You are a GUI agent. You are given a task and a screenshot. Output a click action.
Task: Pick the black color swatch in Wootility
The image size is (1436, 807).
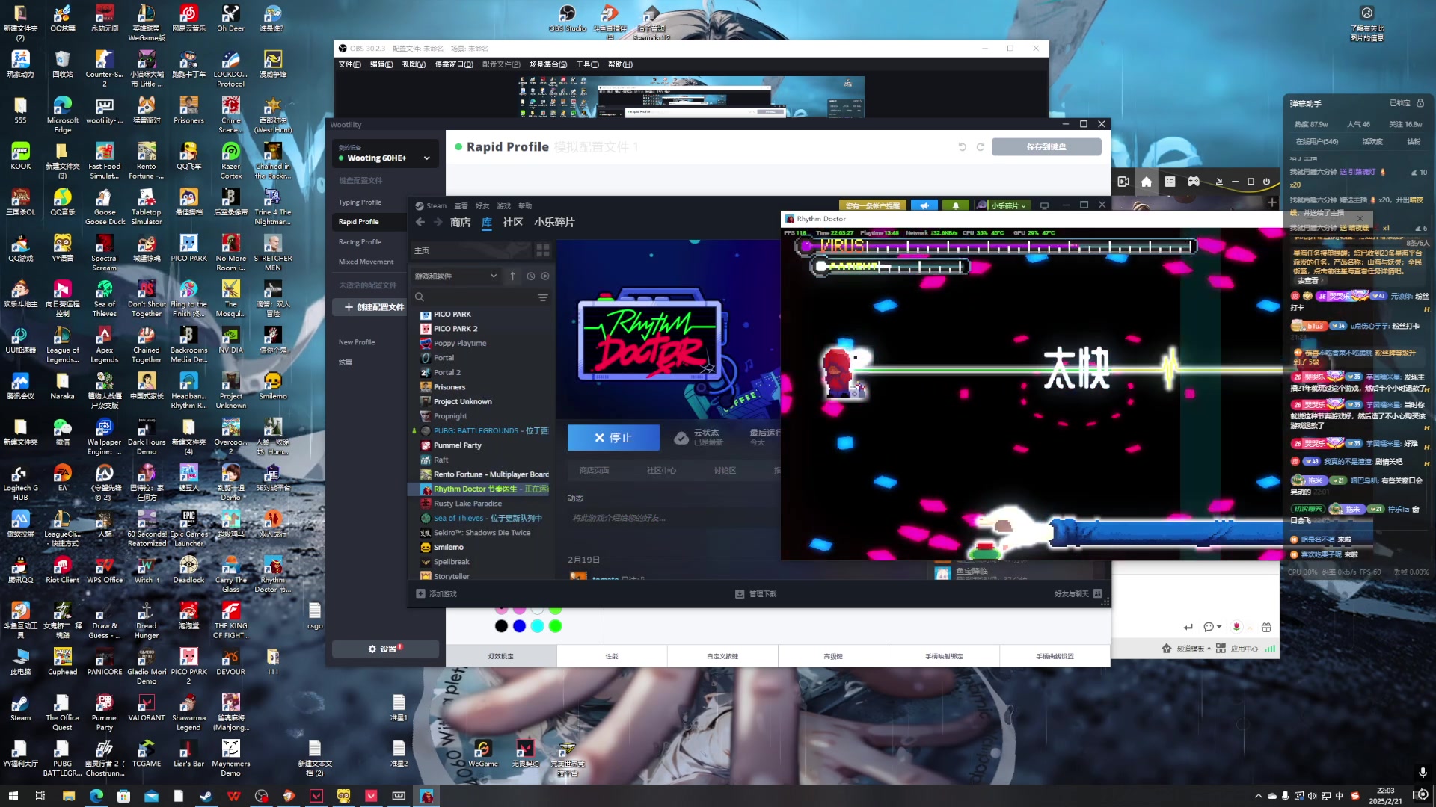pos(501,626)
